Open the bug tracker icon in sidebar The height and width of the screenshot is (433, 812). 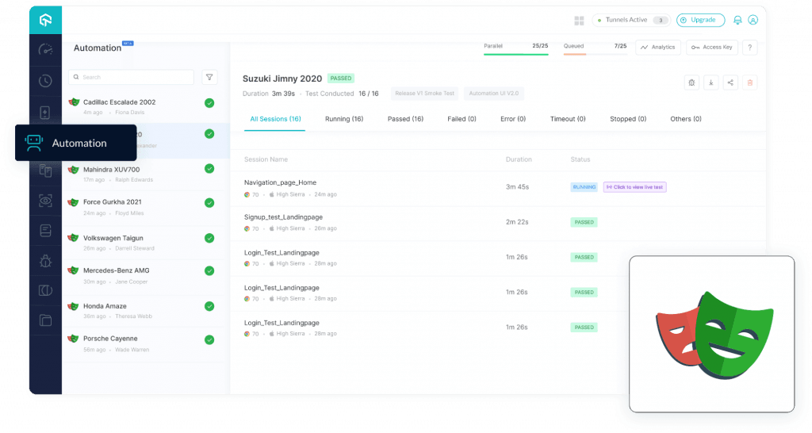coord(45,261)
